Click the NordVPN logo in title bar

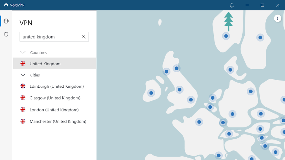[x=6, y=5]
